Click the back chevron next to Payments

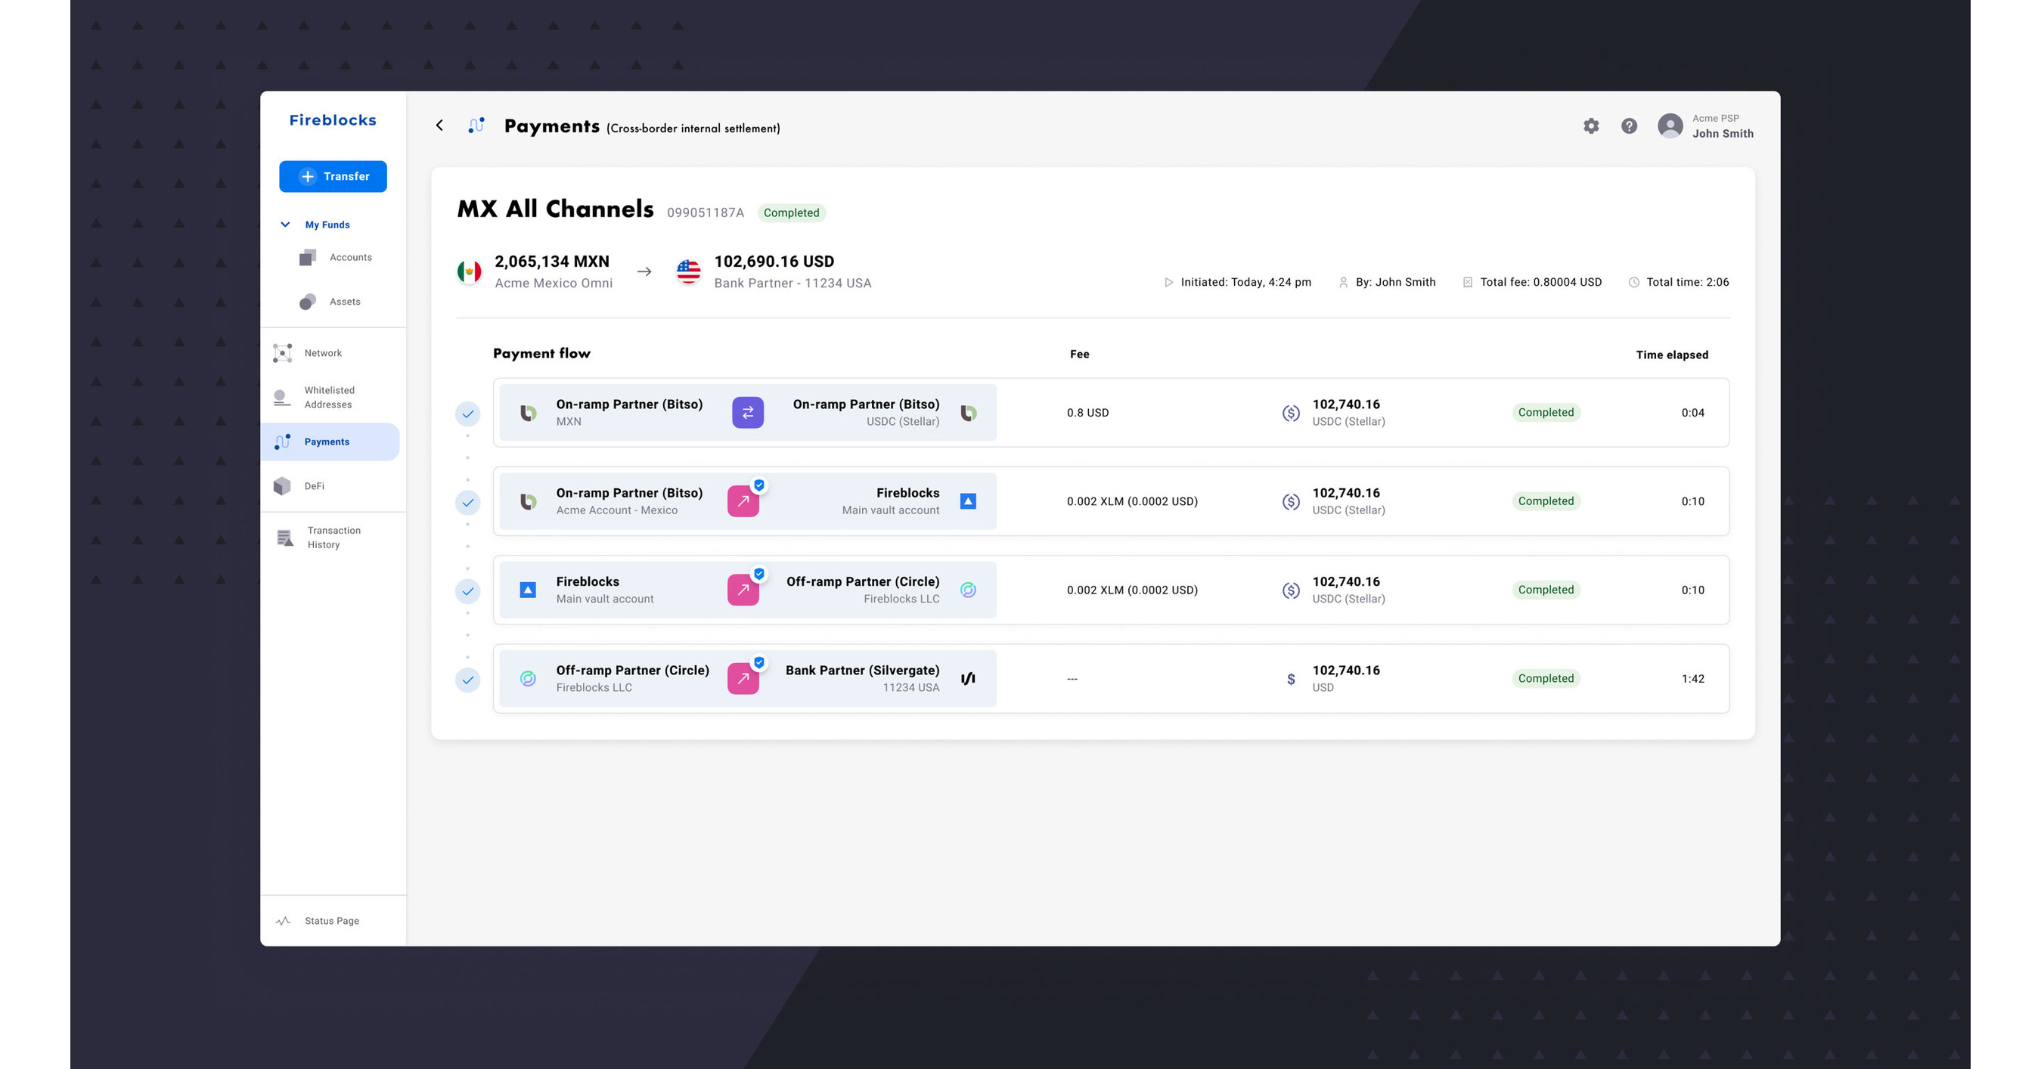click(x=440, y=125)
